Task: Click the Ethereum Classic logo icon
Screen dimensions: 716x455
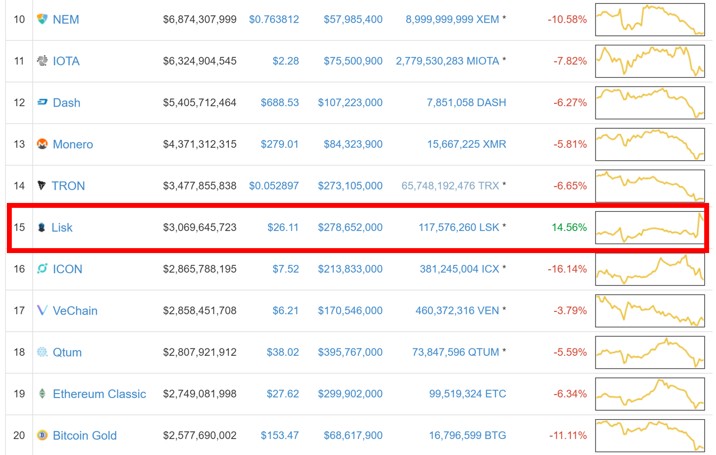Action: pos(42,394)
